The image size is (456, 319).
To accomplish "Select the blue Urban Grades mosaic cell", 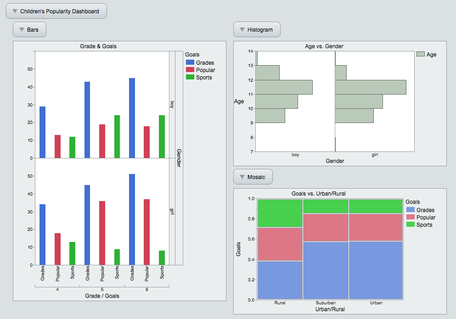I will [x=376, y=270].
